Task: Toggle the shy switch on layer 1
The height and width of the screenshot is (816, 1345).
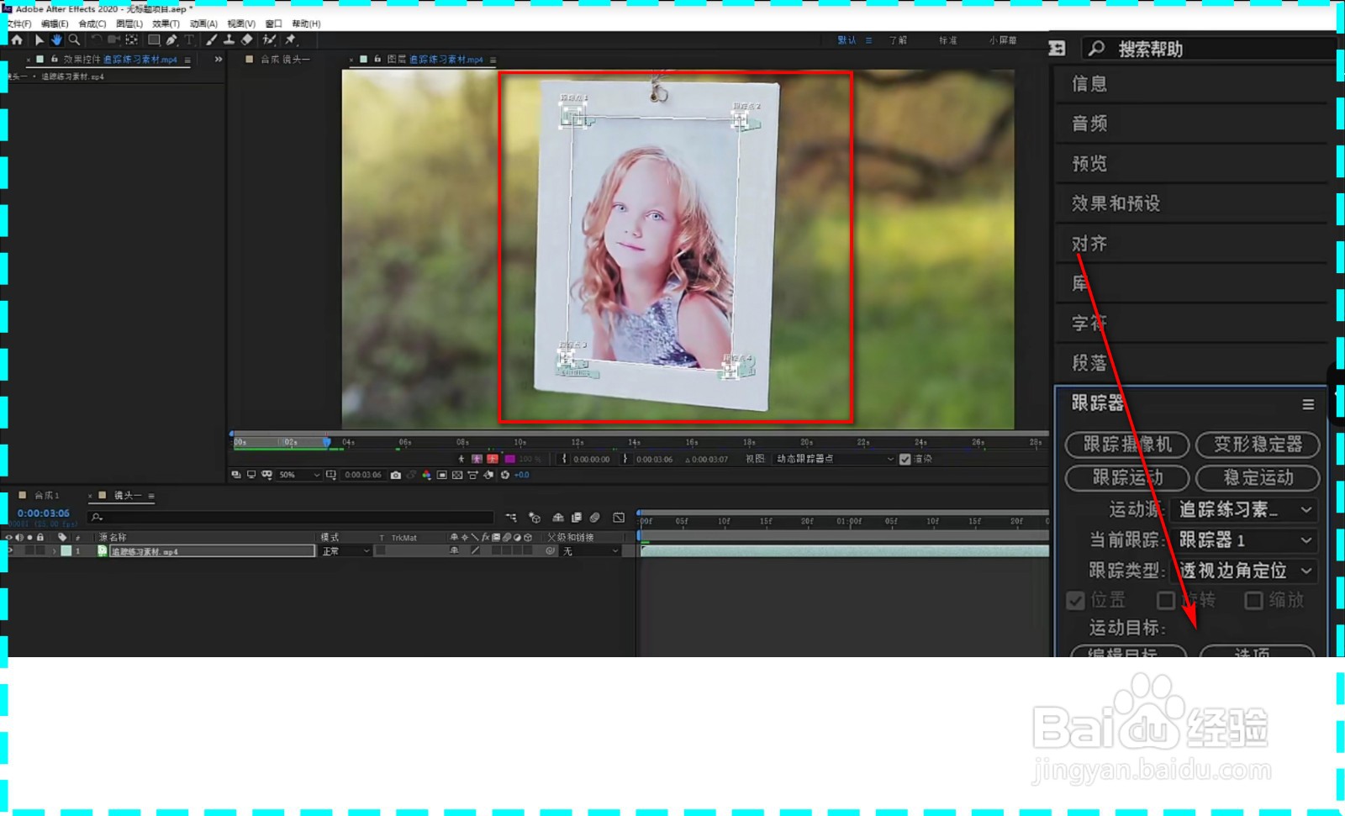Action: [x=455, y=551]
